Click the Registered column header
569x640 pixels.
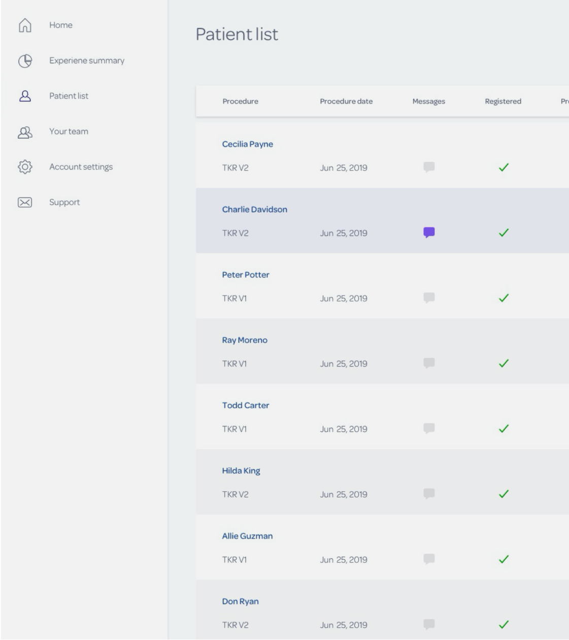tap(503, 102)
